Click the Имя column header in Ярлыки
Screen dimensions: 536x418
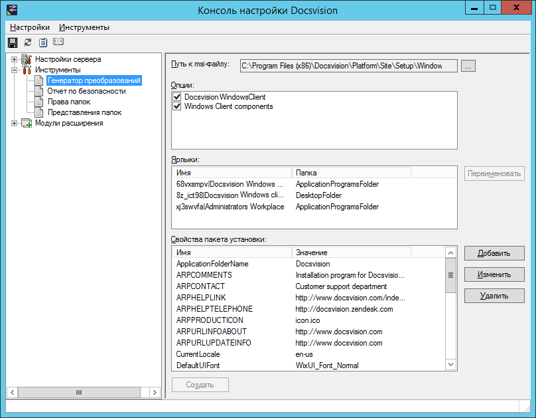tap(232, 173)
